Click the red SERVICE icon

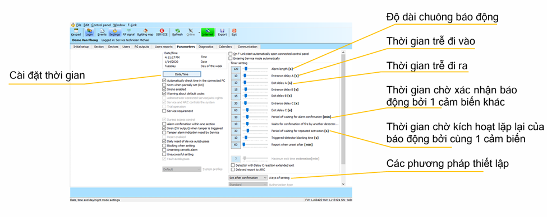click(162, 32)
